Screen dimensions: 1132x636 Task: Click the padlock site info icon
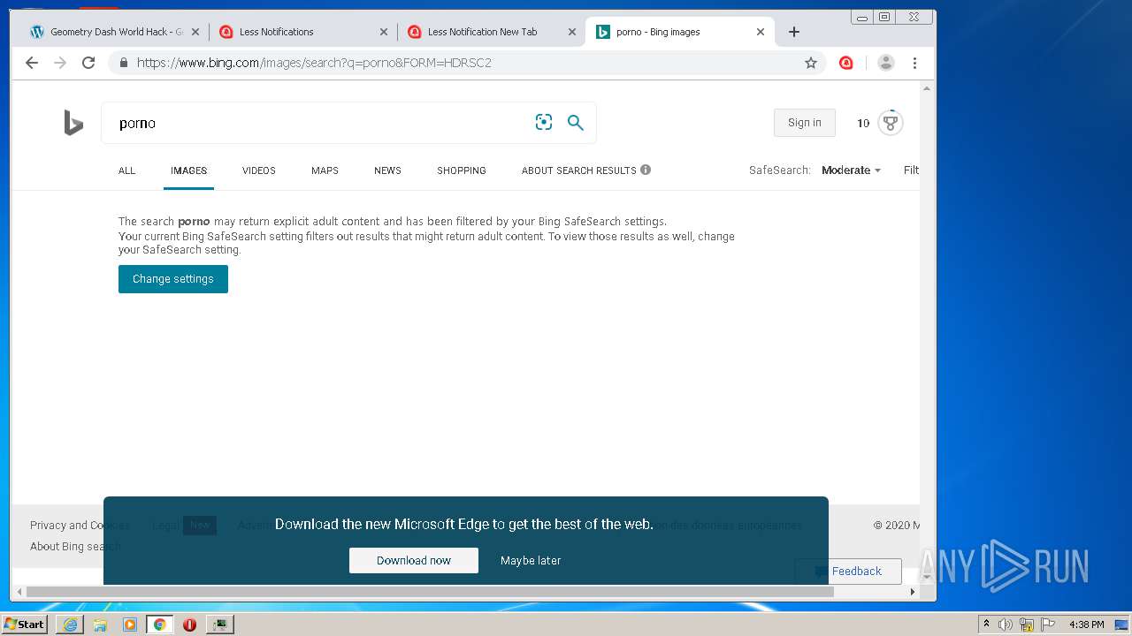[x=123, y=63]
